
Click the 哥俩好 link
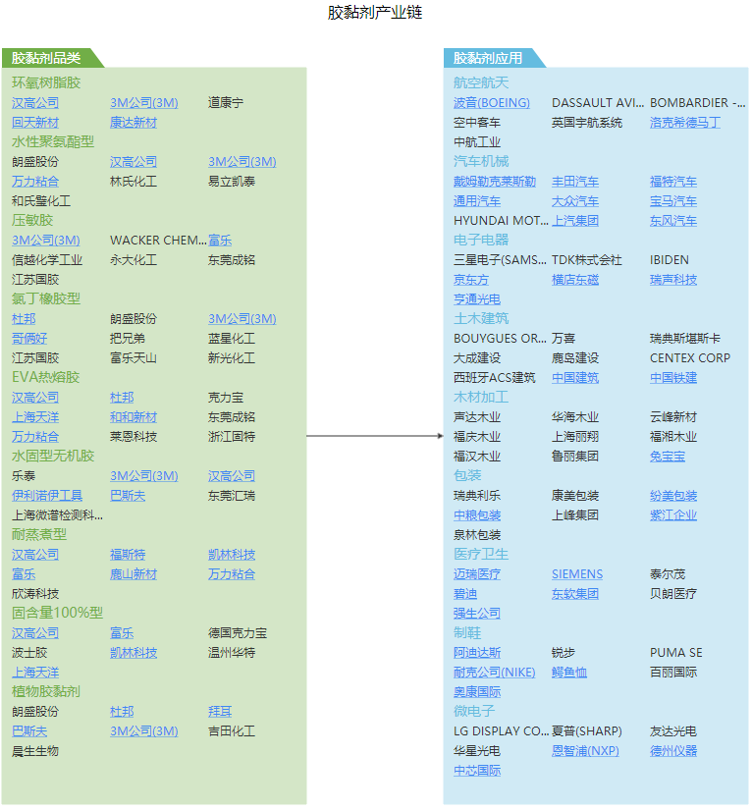[x=29, y=339]
